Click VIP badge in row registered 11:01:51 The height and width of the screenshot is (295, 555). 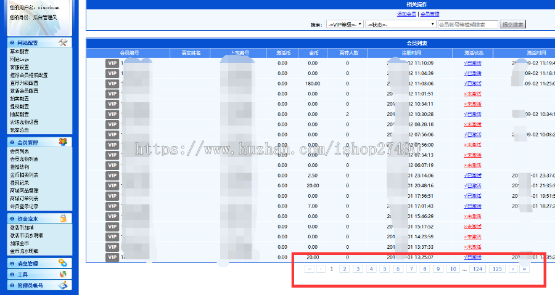point(112,94)
